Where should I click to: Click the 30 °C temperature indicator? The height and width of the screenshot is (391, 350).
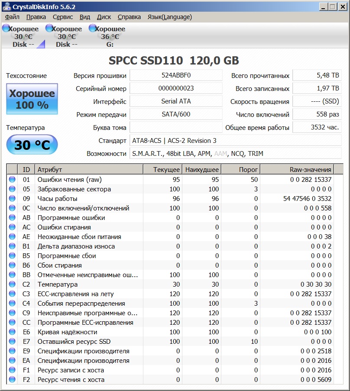coord(32,145)
